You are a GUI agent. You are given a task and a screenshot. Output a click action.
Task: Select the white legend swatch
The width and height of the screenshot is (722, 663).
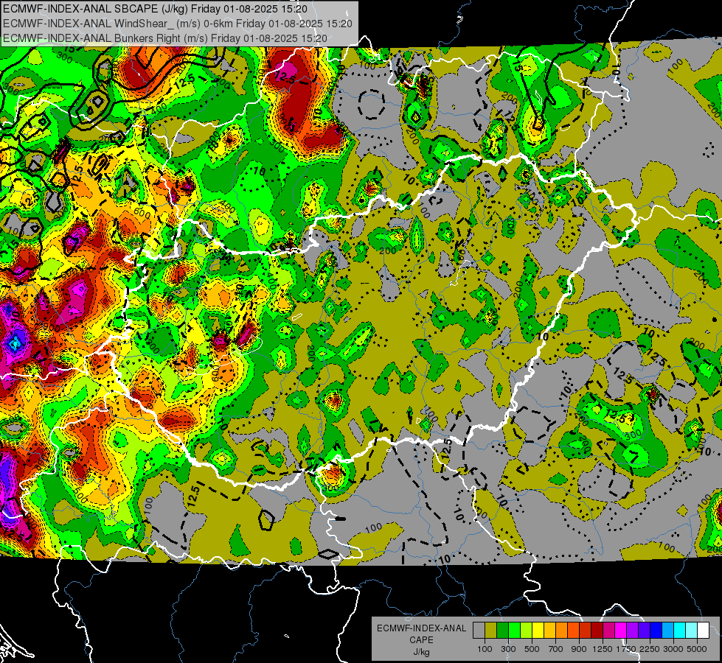click(x=703, y=631)
